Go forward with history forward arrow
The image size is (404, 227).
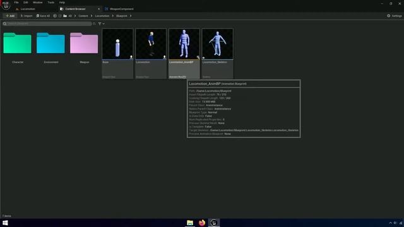pos(60,16)
